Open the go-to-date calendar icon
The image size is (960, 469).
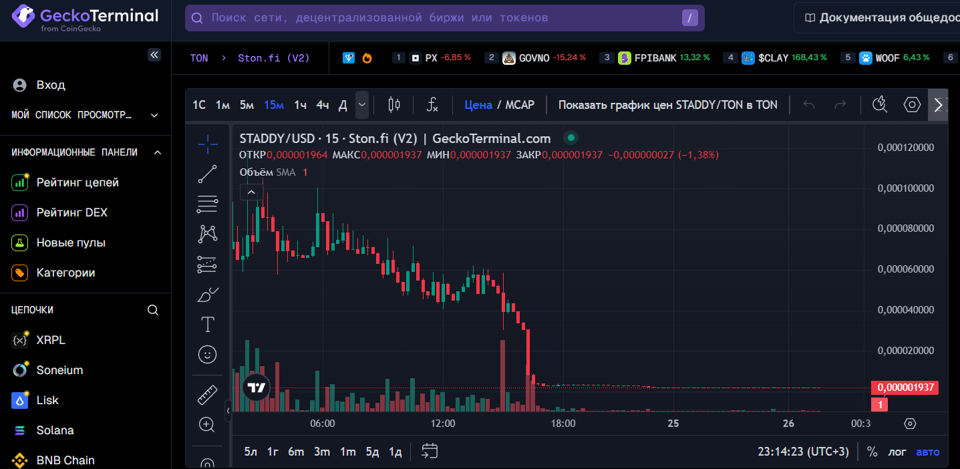(x=430, y=451)
